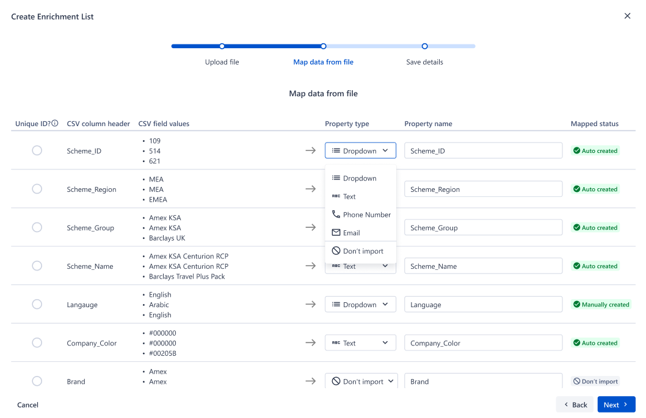The image size is (646, 418).
Task: Go to the Next step
Action: click(x=616, y=405)
